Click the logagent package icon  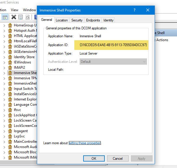click(x=10, y=131)
